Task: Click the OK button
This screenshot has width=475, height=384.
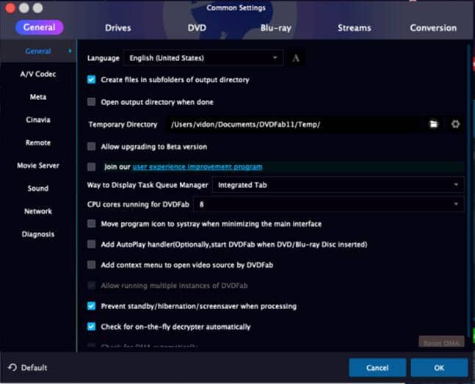Action: (439, 368)
